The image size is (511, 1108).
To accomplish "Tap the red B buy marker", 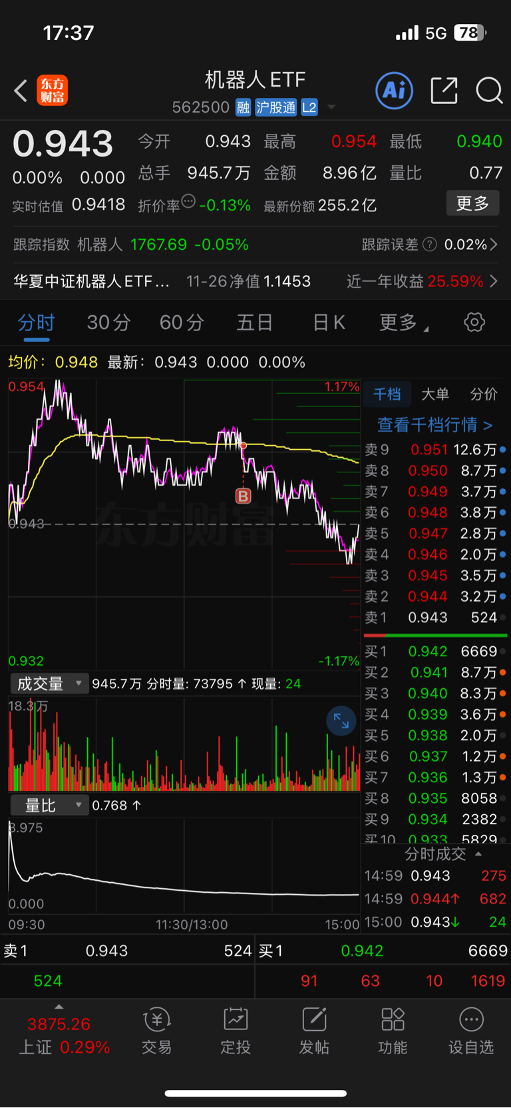I will click(x=243, y=496).
